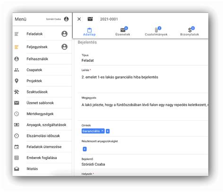The height and width of the screenshot is (192, 224).
Task: Go to the Bizonylatok tab
Action: (190, 32)
